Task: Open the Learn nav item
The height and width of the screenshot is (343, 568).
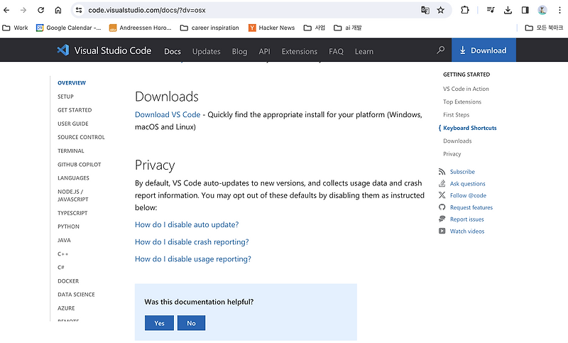Action: (x=364, y=51)
